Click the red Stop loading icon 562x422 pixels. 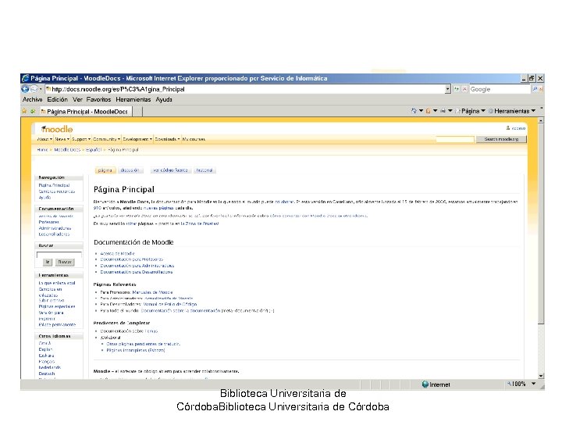[464, 89]
